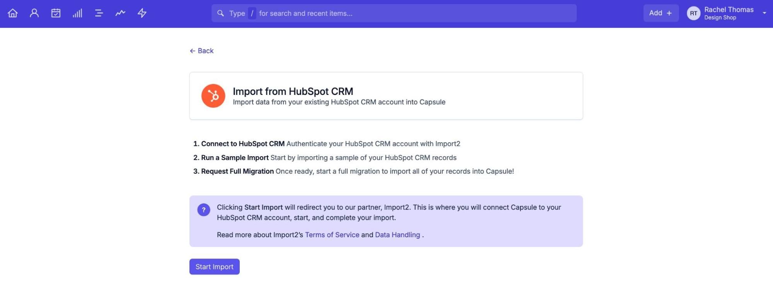Go to the Home dashboard icon
Viewport: 773px width, 287px height.
(13, 13)
